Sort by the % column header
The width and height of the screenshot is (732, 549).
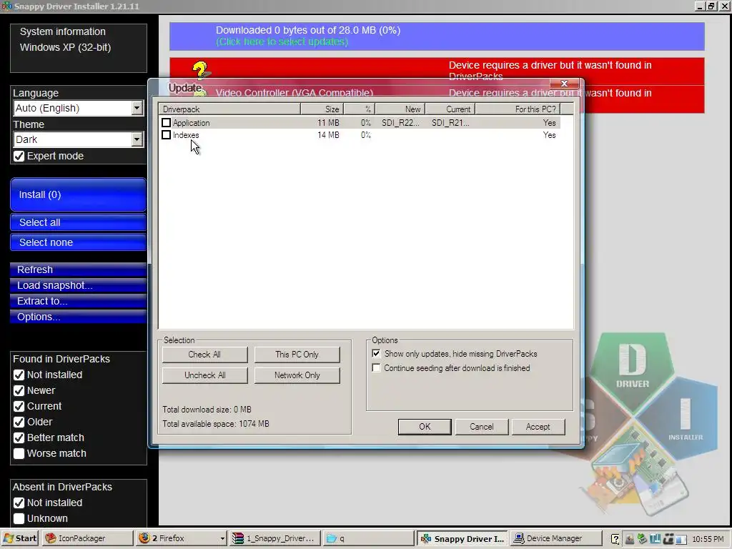[x=360, y=109]
